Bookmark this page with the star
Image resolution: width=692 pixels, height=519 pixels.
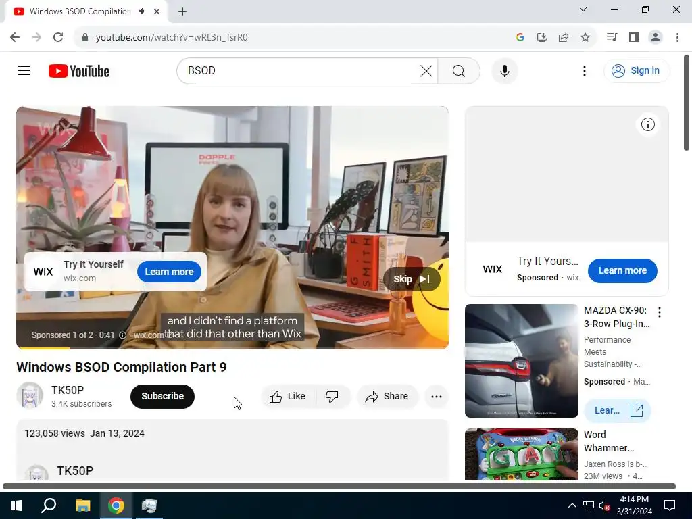(585, 38)
